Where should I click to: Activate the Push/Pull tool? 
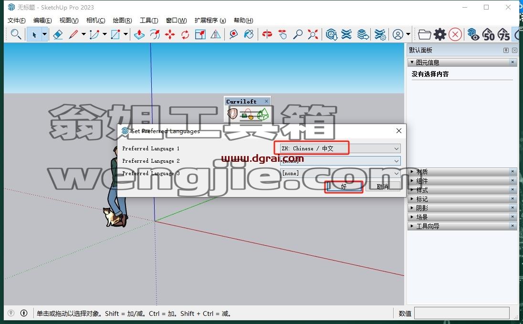tap(139, 34)
